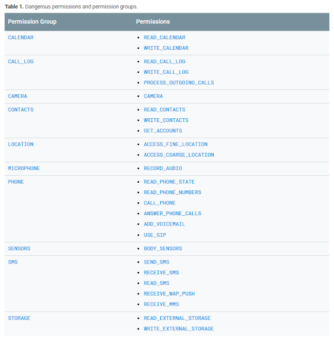This screenshot has height=347, width=334.
Task: Click the ACCESS_FINE_LOCATION link
Action: tap(175, 144)
